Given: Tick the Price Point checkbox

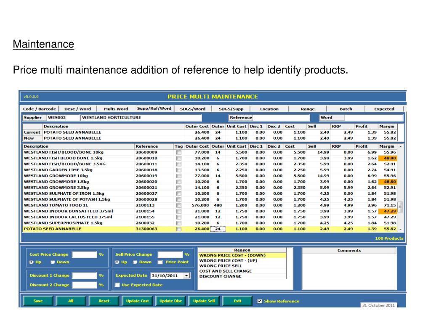Looking at the screenshot, I should (x=160, y=262).
